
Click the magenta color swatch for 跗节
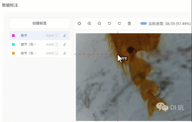pyautogui.click(x=13, y=35)
